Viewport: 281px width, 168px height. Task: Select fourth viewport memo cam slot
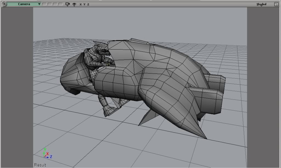[x=60, y=4]
